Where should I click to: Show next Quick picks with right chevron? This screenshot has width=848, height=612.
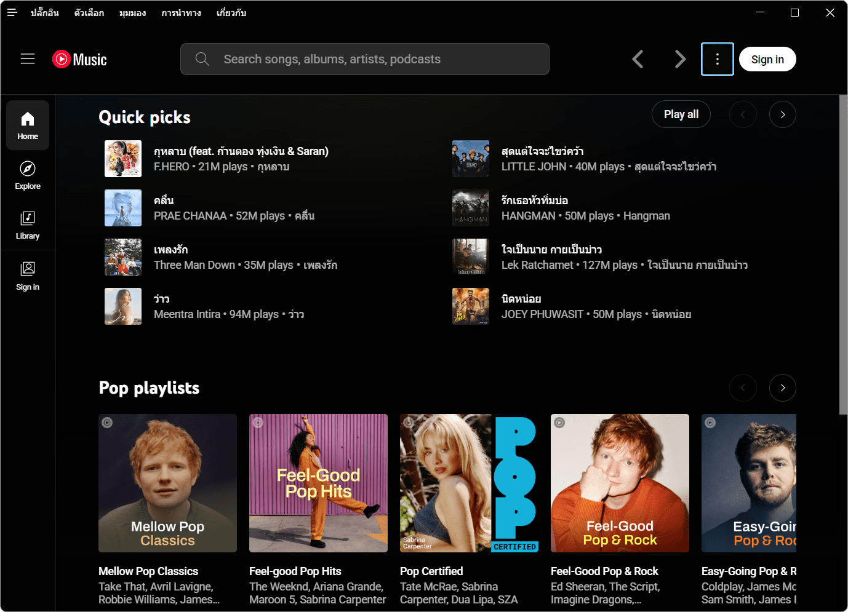click(783, 114)
